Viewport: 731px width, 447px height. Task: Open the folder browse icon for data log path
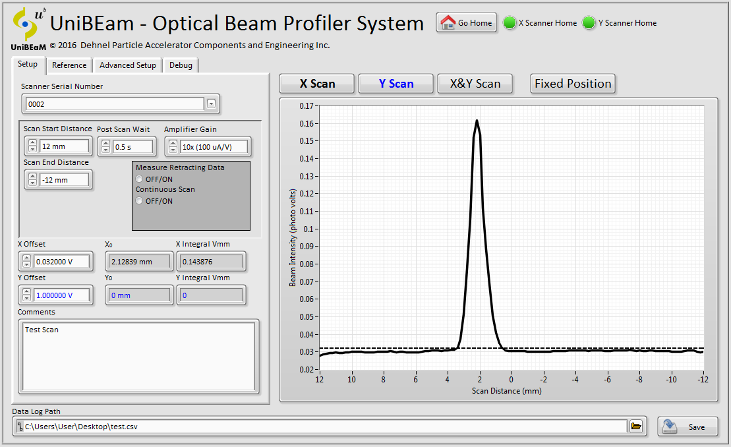click(636, 427)
